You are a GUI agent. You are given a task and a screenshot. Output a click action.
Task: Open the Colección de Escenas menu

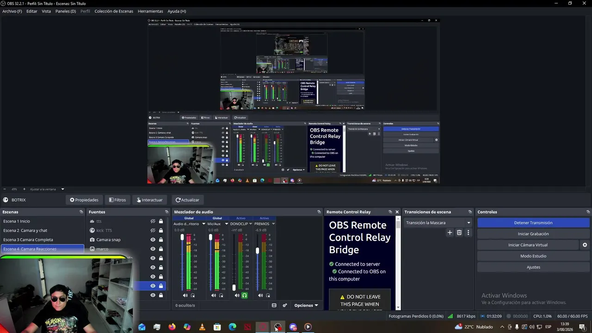tap(114, 11)
